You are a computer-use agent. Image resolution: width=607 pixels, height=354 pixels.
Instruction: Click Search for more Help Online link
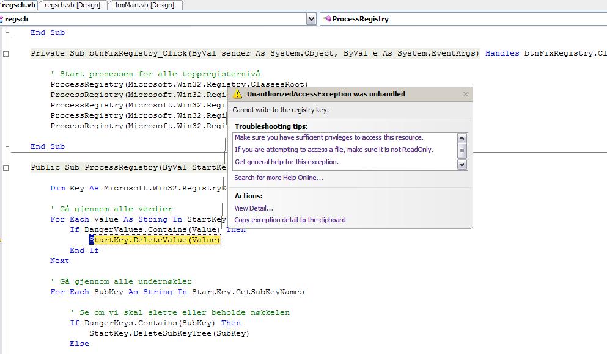click(x=279, y=178)
